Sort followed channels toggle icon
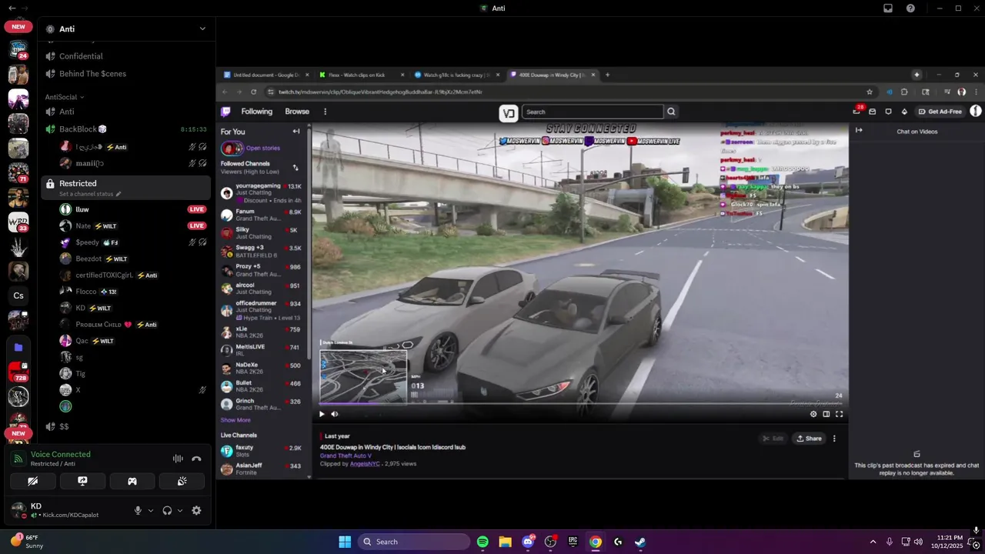This screenshot has width=985, height=554. [295, 168]
